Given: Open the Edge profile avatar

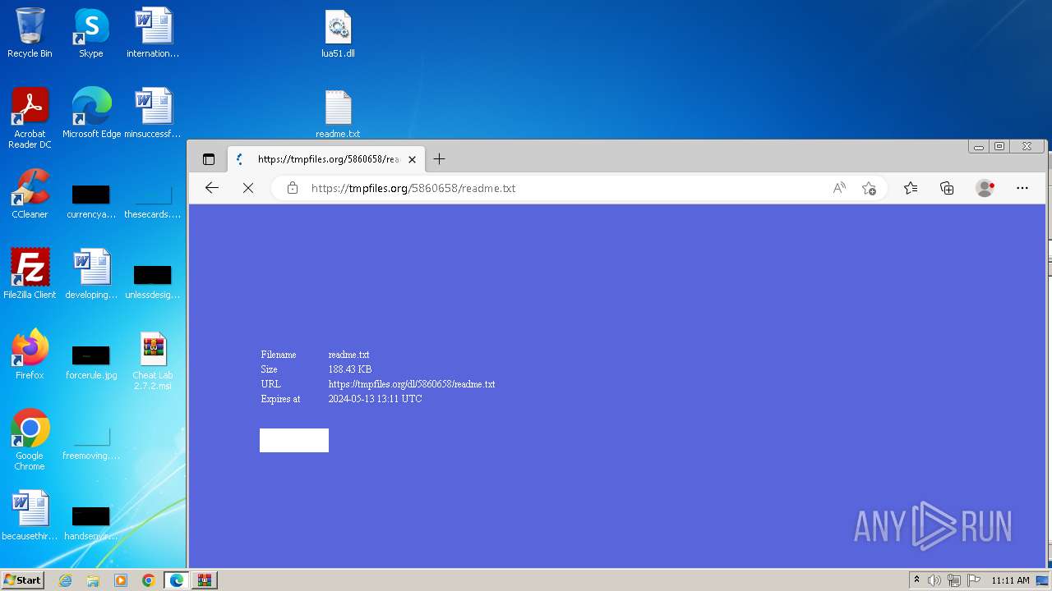Looking at the screenshot, I should 985,188.
